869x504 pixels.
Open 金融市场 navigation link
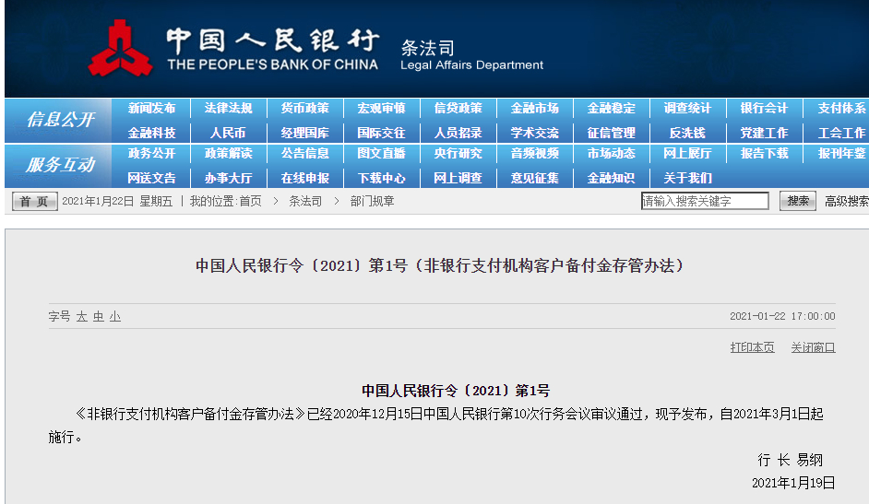534,109
